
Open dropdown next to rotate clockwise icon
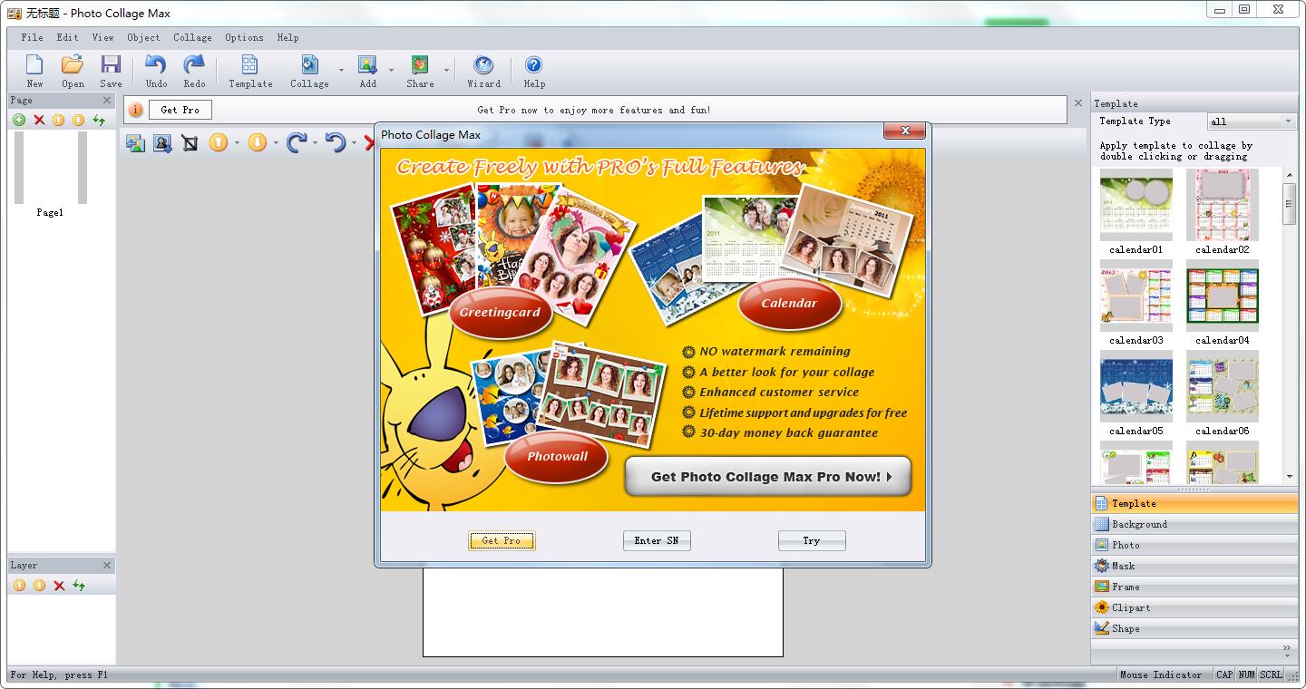(x=315, y=143)
